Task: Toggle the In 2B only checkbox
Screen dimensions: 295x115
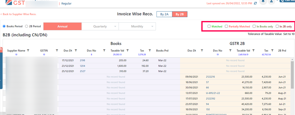Action: [277, 26]
